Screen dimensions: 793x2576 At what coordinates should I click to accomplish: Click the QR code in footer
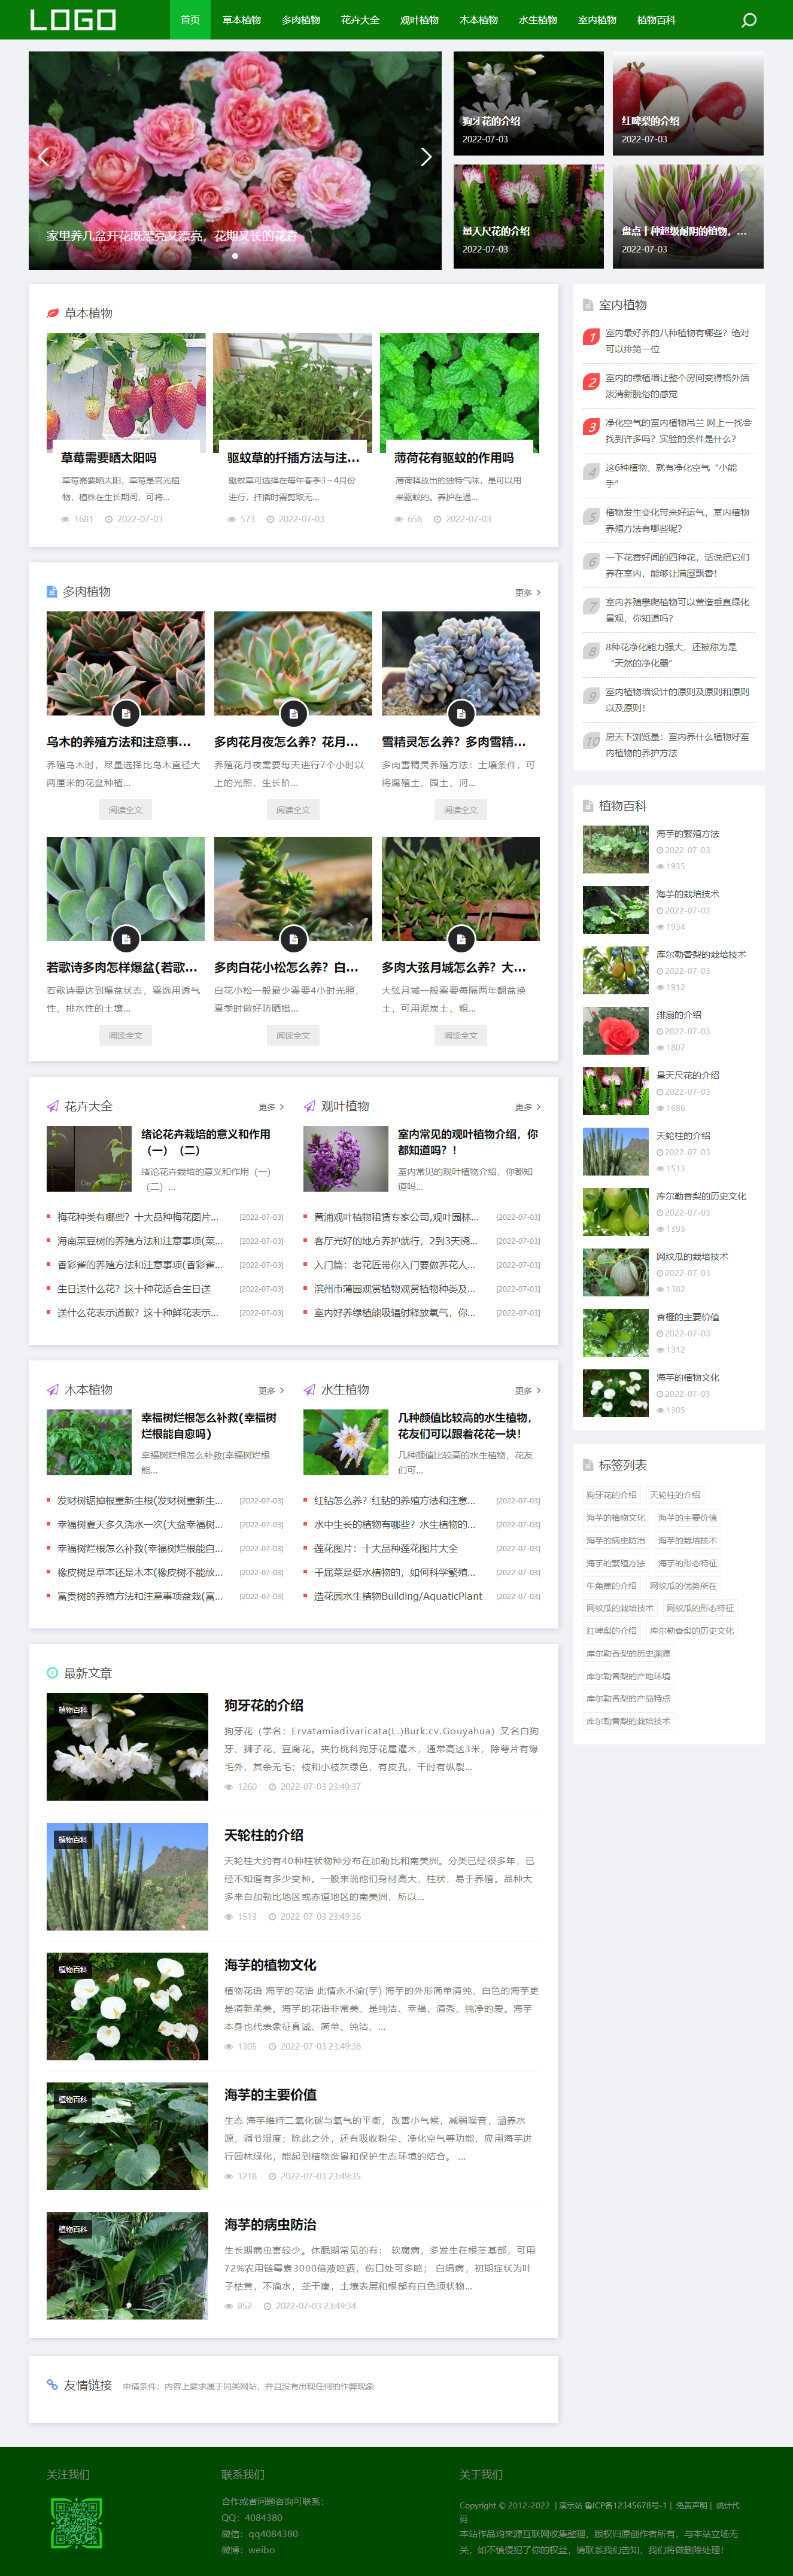pos(76,2522)
